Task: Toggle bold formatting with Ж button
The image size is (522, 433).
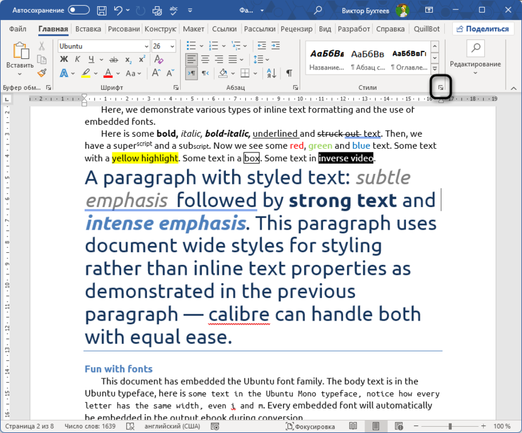Action: [x=64, y=60]
